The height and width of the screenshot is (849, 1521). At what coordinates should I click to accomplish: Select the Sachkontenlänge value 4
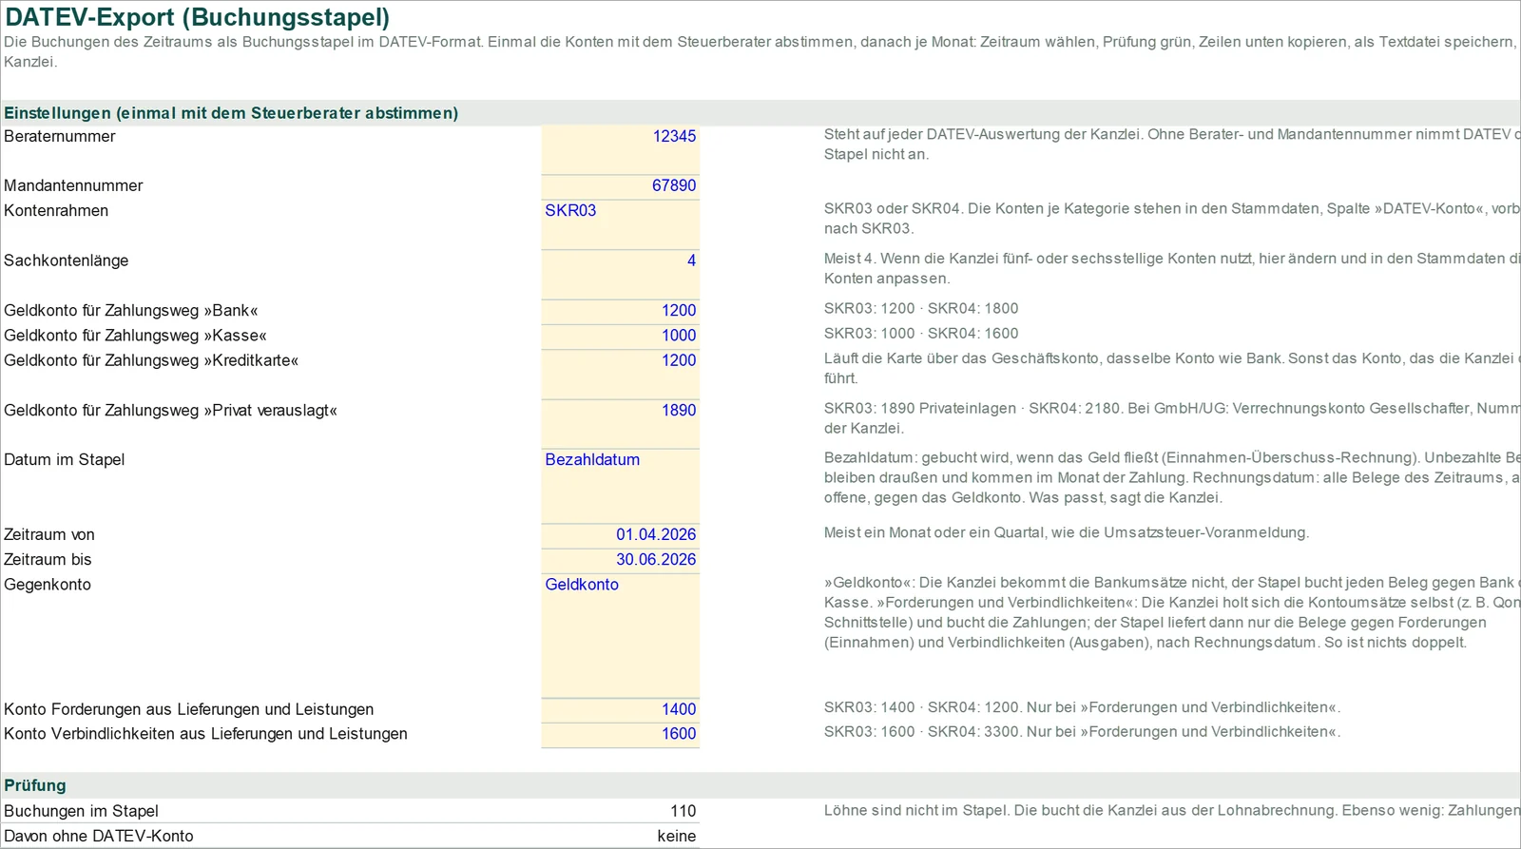(x=621, y=274)
